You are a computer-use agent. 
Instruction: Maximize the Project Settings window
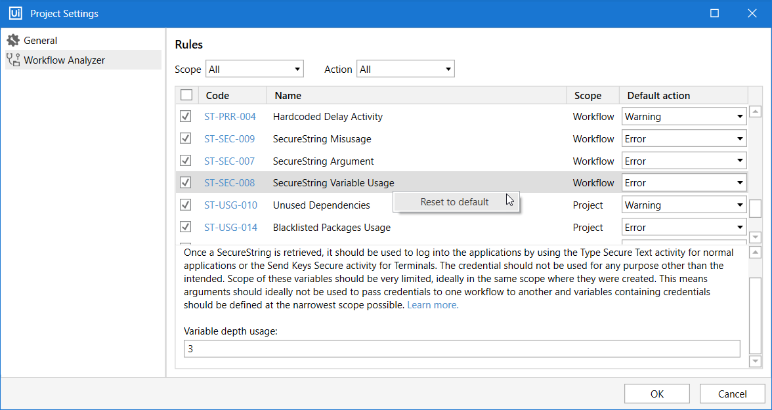click(x=715, y=13)
